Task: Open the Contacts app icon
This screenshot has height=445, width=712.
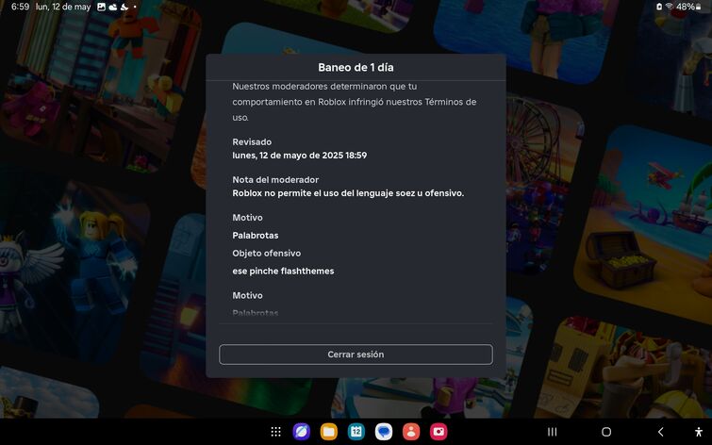Action: pyautogui.click(x=411, y=432)
